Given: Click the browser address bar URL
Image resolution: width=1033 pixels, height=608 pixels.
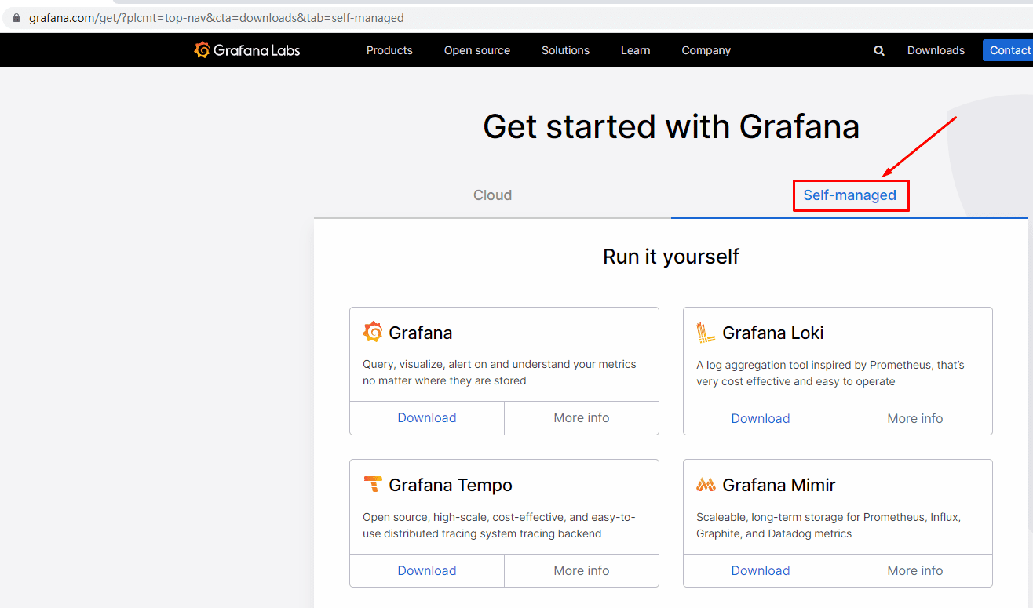Looking at the screenshot, I should (217, 17).
